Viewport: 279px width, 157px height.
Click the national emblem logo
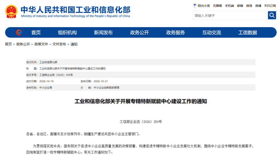coord(11,12)
